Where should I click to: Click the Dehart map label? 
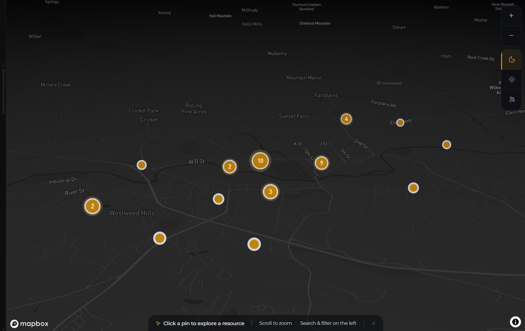pos(399,27)
